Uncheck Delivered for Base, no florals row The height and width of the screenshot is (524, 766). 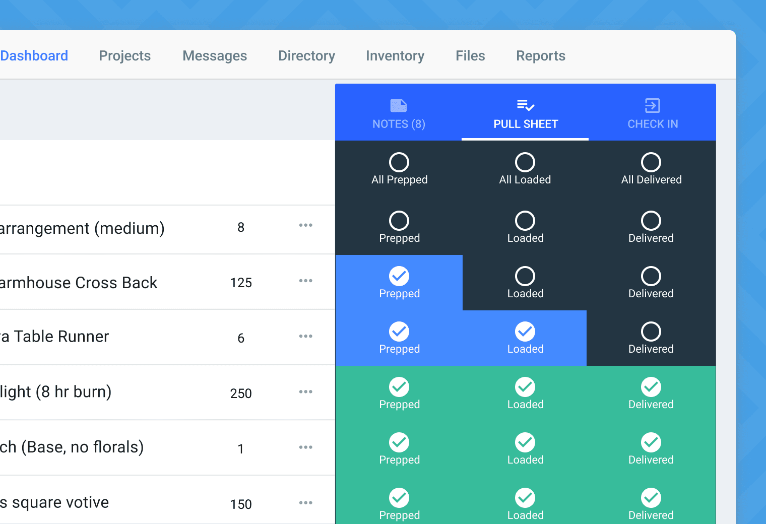click(x=651, y=442)
